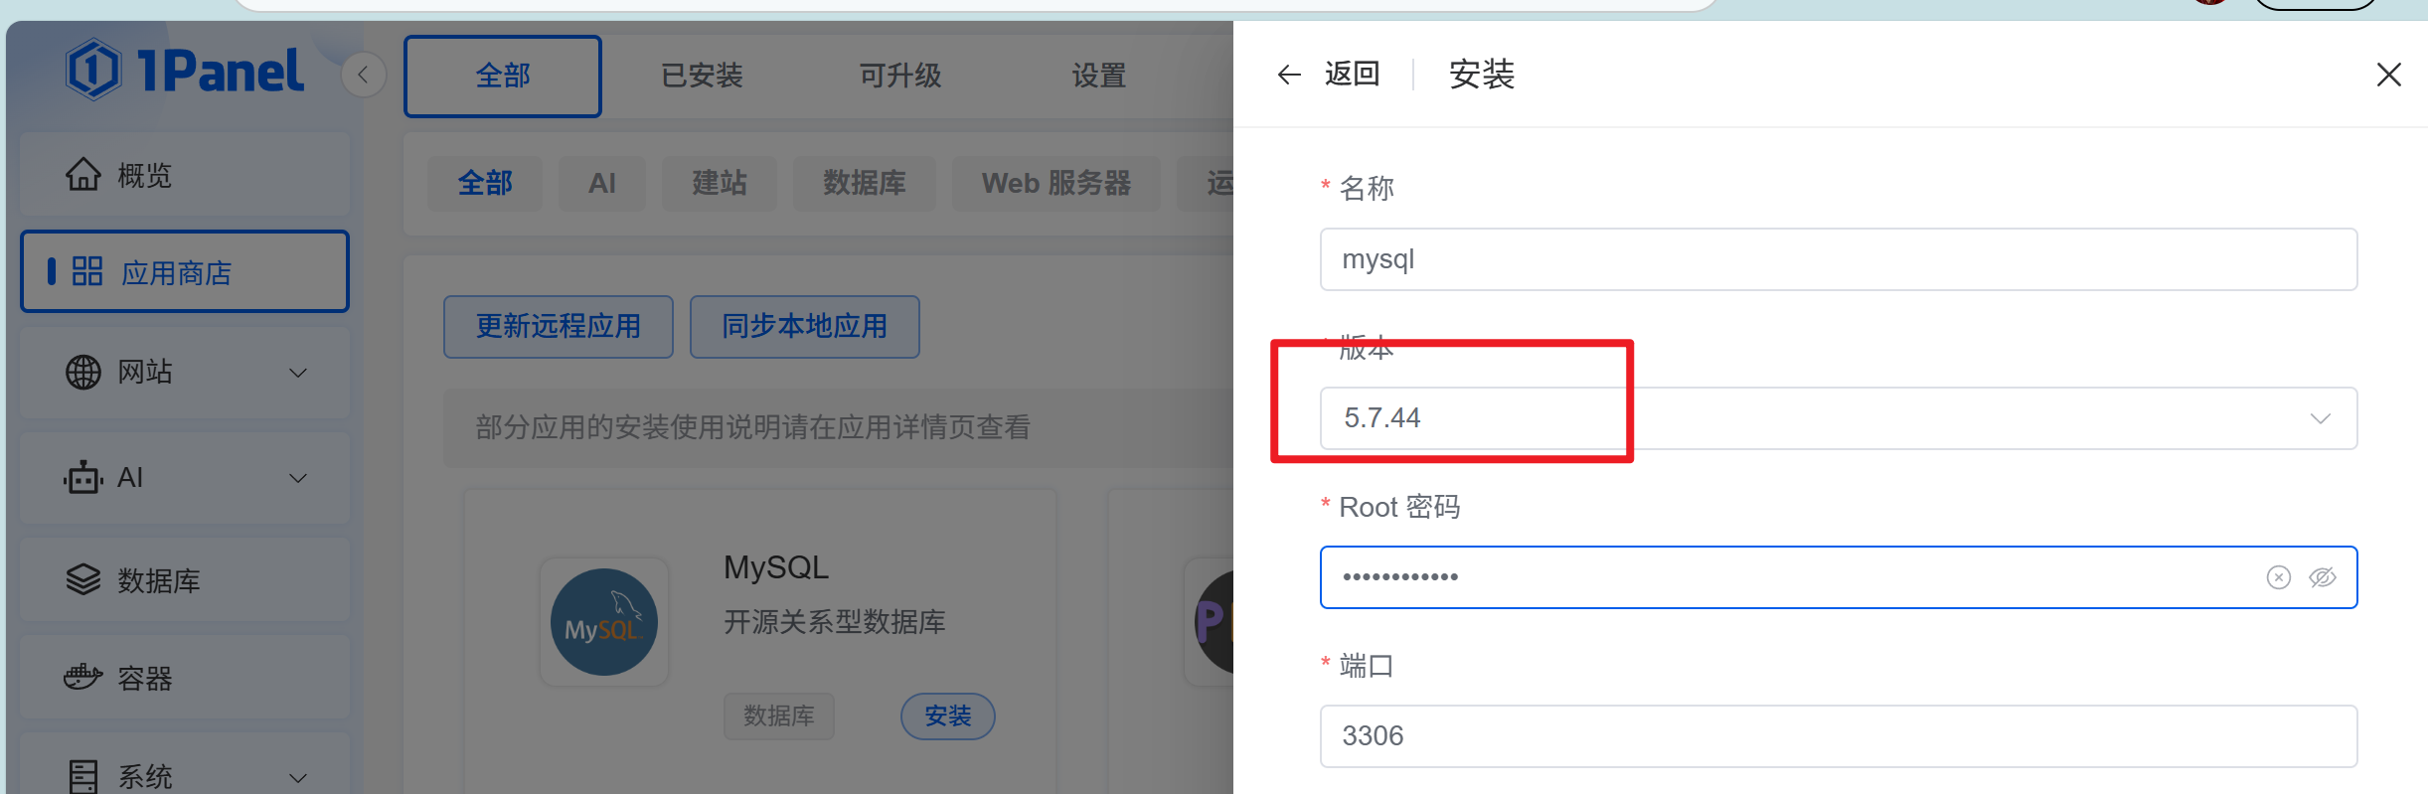This screenshot has width=2428, height=794.
Task: Switch to the top 全部 tab
Action: [x=503, y=76]
